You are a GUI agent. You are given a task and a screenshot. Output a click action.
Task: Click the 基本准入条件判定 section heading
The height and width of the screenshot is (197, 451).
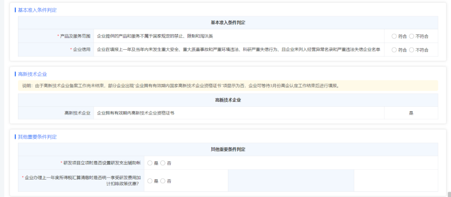click(37, 10)
